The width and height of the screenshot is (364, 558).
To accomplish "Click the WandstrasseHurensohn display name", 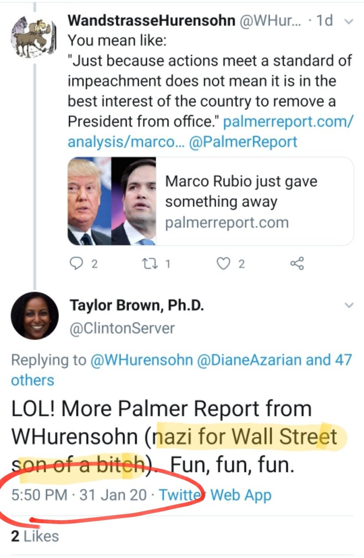I will pyautogui.click(x=151, y=20).
